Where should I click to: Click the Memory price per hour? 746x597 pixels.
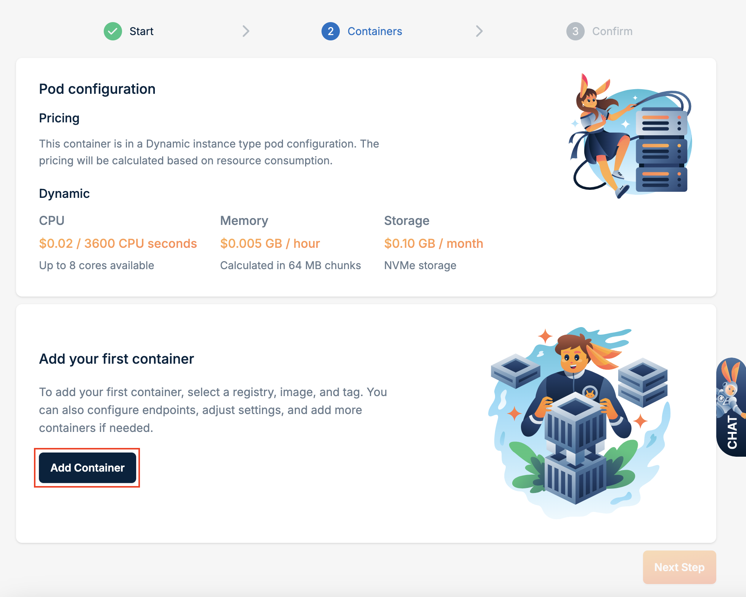270,243
